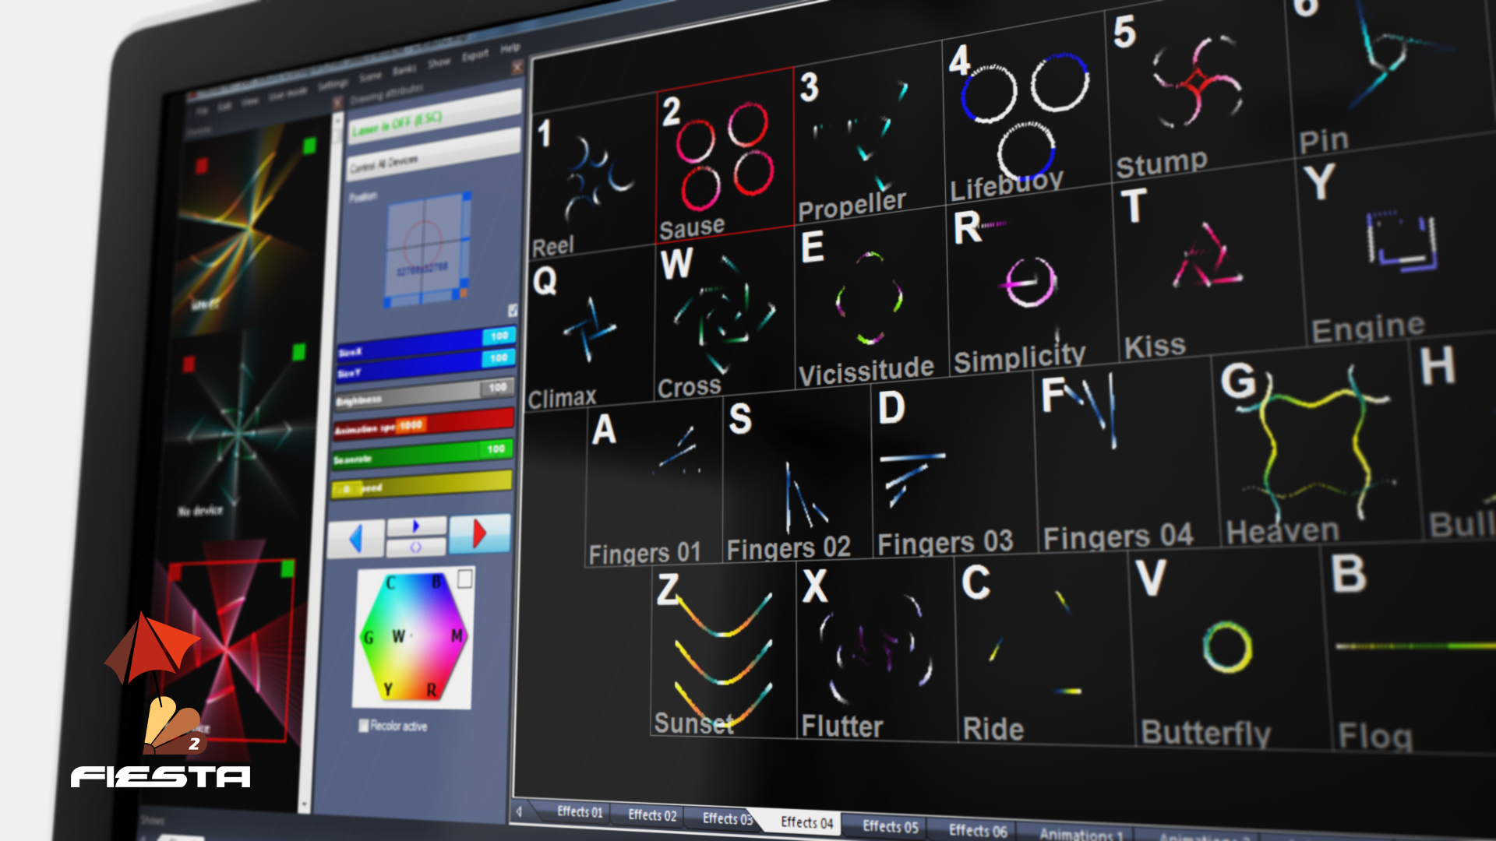
Task: Click the blue left arrow playback button
Action: pyautogui.click(x=355, y=539)
